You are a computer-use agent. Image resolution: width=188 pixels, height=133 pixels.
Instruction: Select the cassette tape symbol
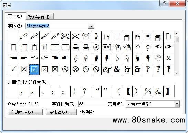(x=107, y=47)
